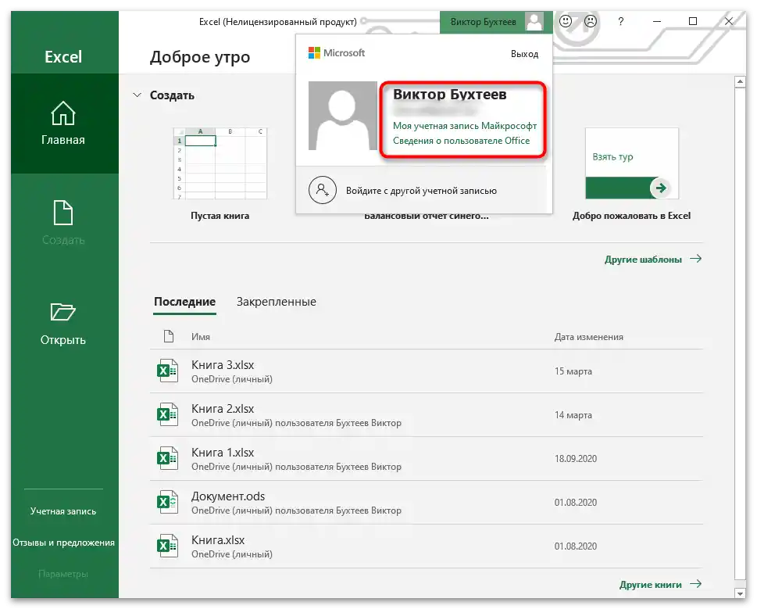757x609 pixels.
Task: Click the Microsoft logo in account popup
Action: 337,52
